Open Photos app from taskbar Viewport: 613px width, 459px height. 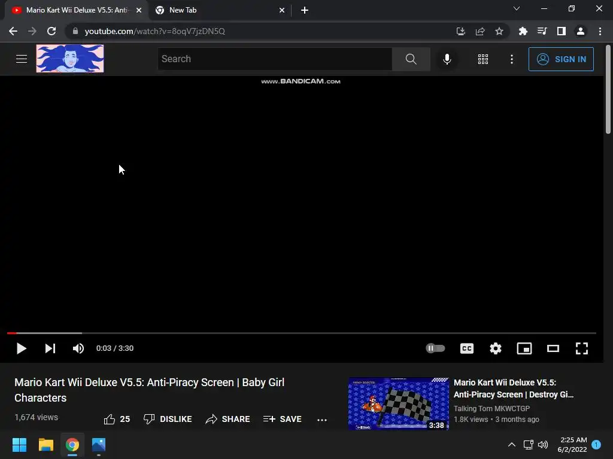99,445
